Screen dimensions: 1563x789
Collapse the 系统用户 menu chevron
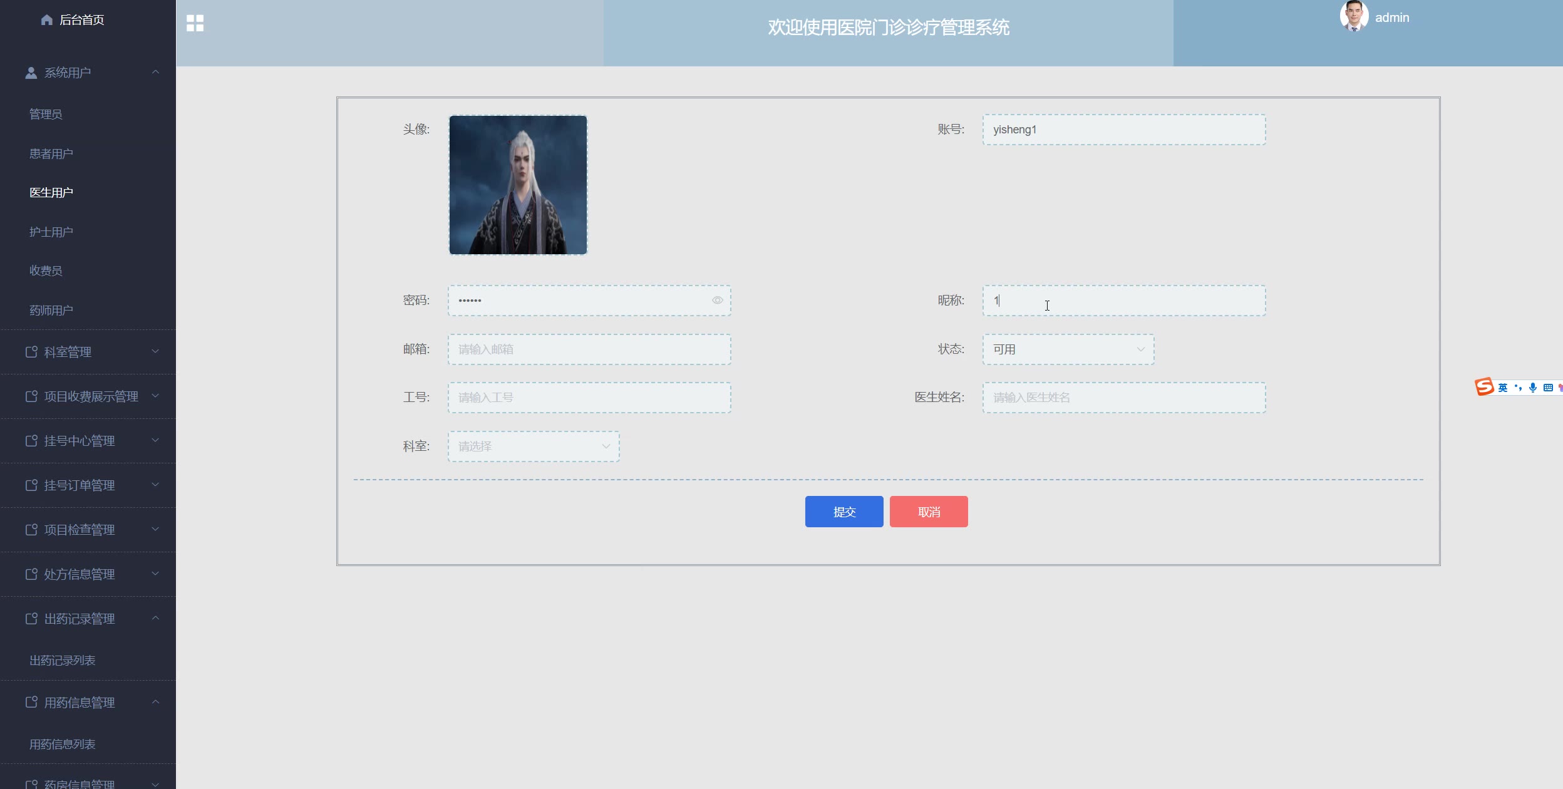point(155,72)
